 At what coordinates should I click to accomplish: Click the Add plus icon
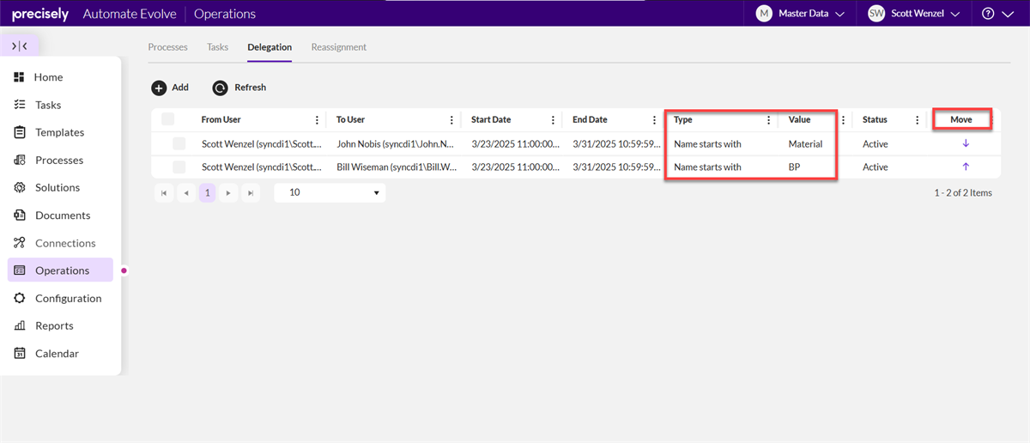pos(159,88)
